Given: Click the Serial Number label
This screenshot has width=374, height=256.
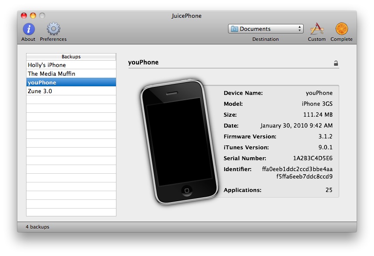Looking at the screenshot, I should (x=245, y=158).
